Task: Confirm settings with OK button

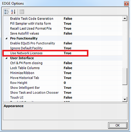Action: point(118,125)
